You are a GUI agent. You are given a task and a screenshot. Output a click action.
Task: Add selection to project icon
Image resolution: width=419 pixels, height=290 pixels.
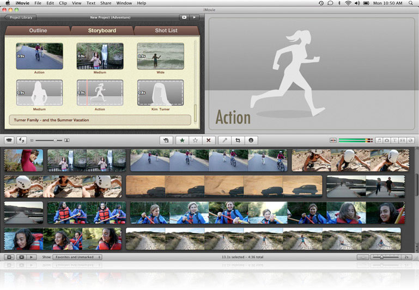(x=166, y=140)
